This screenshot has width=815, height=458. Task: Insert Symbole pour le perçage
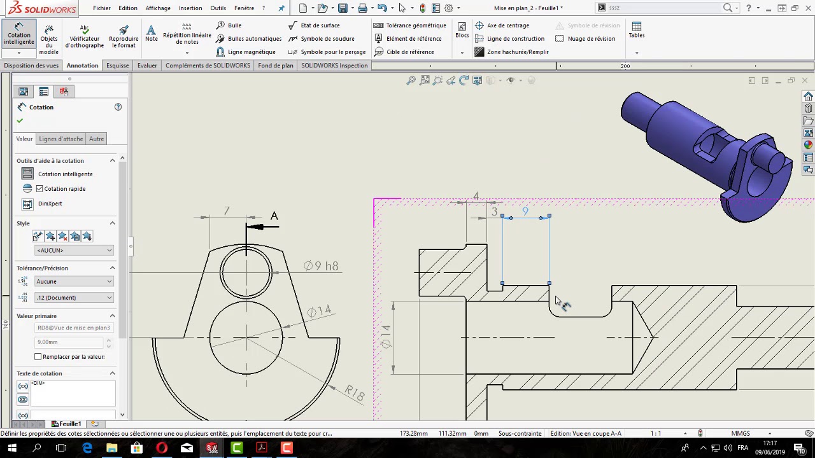point(327,52)
